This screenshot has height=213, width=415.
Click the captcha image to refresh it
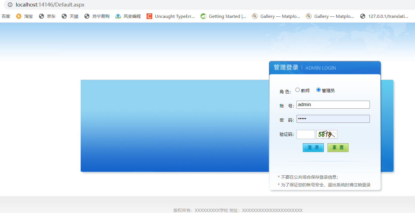[x=326, y=134]
